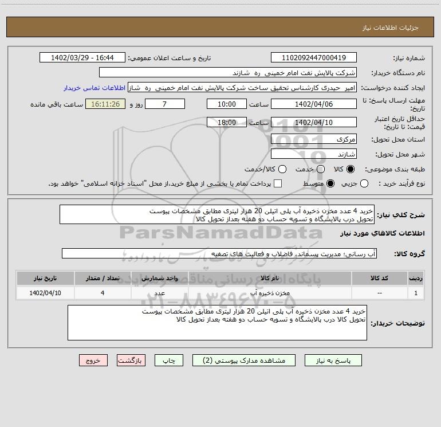Click the جزئیات اطلاعات نیاز page header
The width and height of the screenshot is (441, 427).
tap(391, 28)
